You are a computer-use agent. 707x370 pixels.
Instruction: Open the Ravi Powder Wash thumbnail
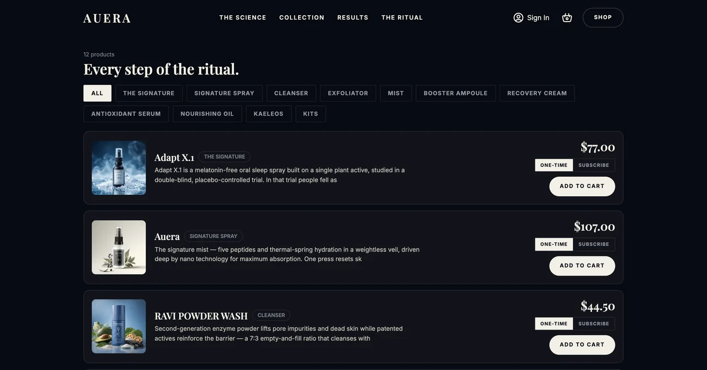point(119,327)
